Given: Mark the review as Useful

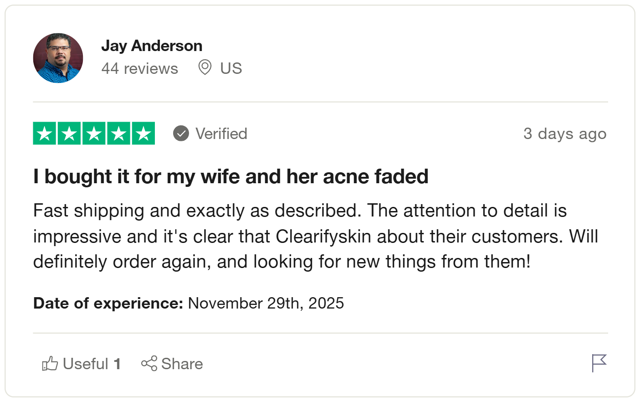Looking at the screenshot, I should click(91, 364).
